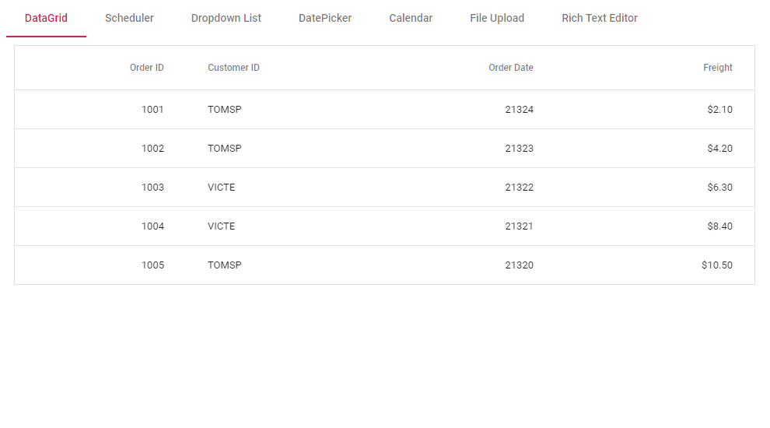Go to the Calendar tab
The height and width of the screenshot is (428, 770).
tap(411, 18)
